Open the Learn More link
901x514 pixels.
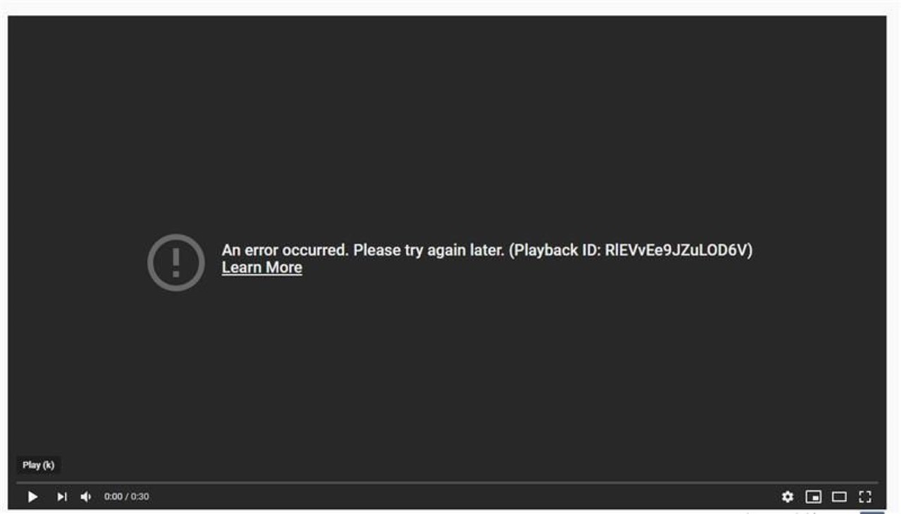pos(262,268)
